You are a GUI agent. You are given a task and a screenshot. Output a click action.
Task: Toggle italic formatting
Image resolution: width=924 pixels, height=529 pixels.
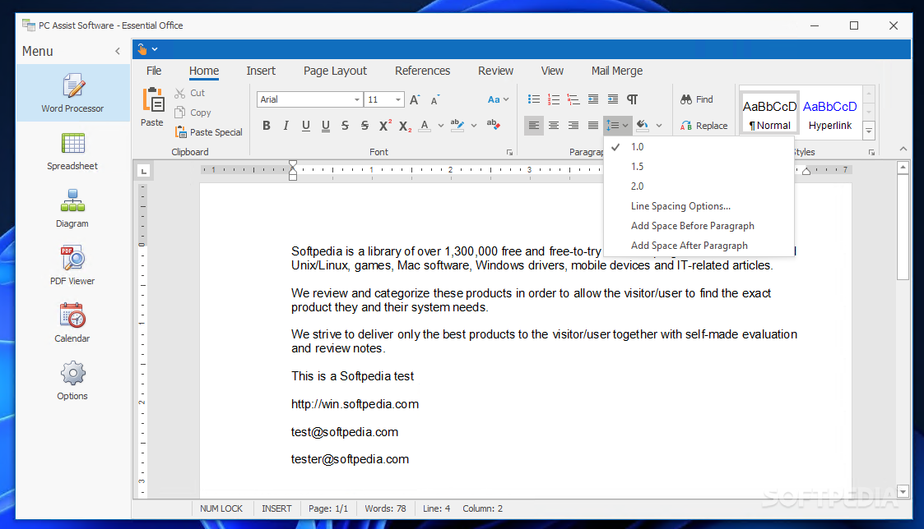click(286, 126)
